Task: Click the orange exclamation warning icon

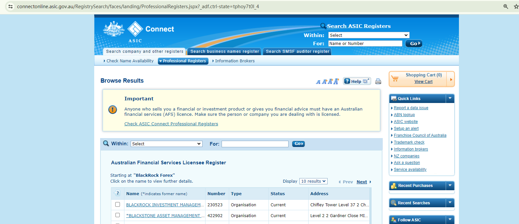Action: coord(113,110)
